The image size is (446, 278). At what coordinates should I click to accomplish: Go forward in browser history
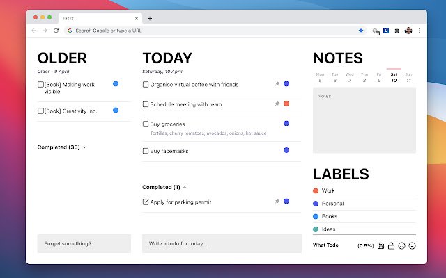(45, 31)
